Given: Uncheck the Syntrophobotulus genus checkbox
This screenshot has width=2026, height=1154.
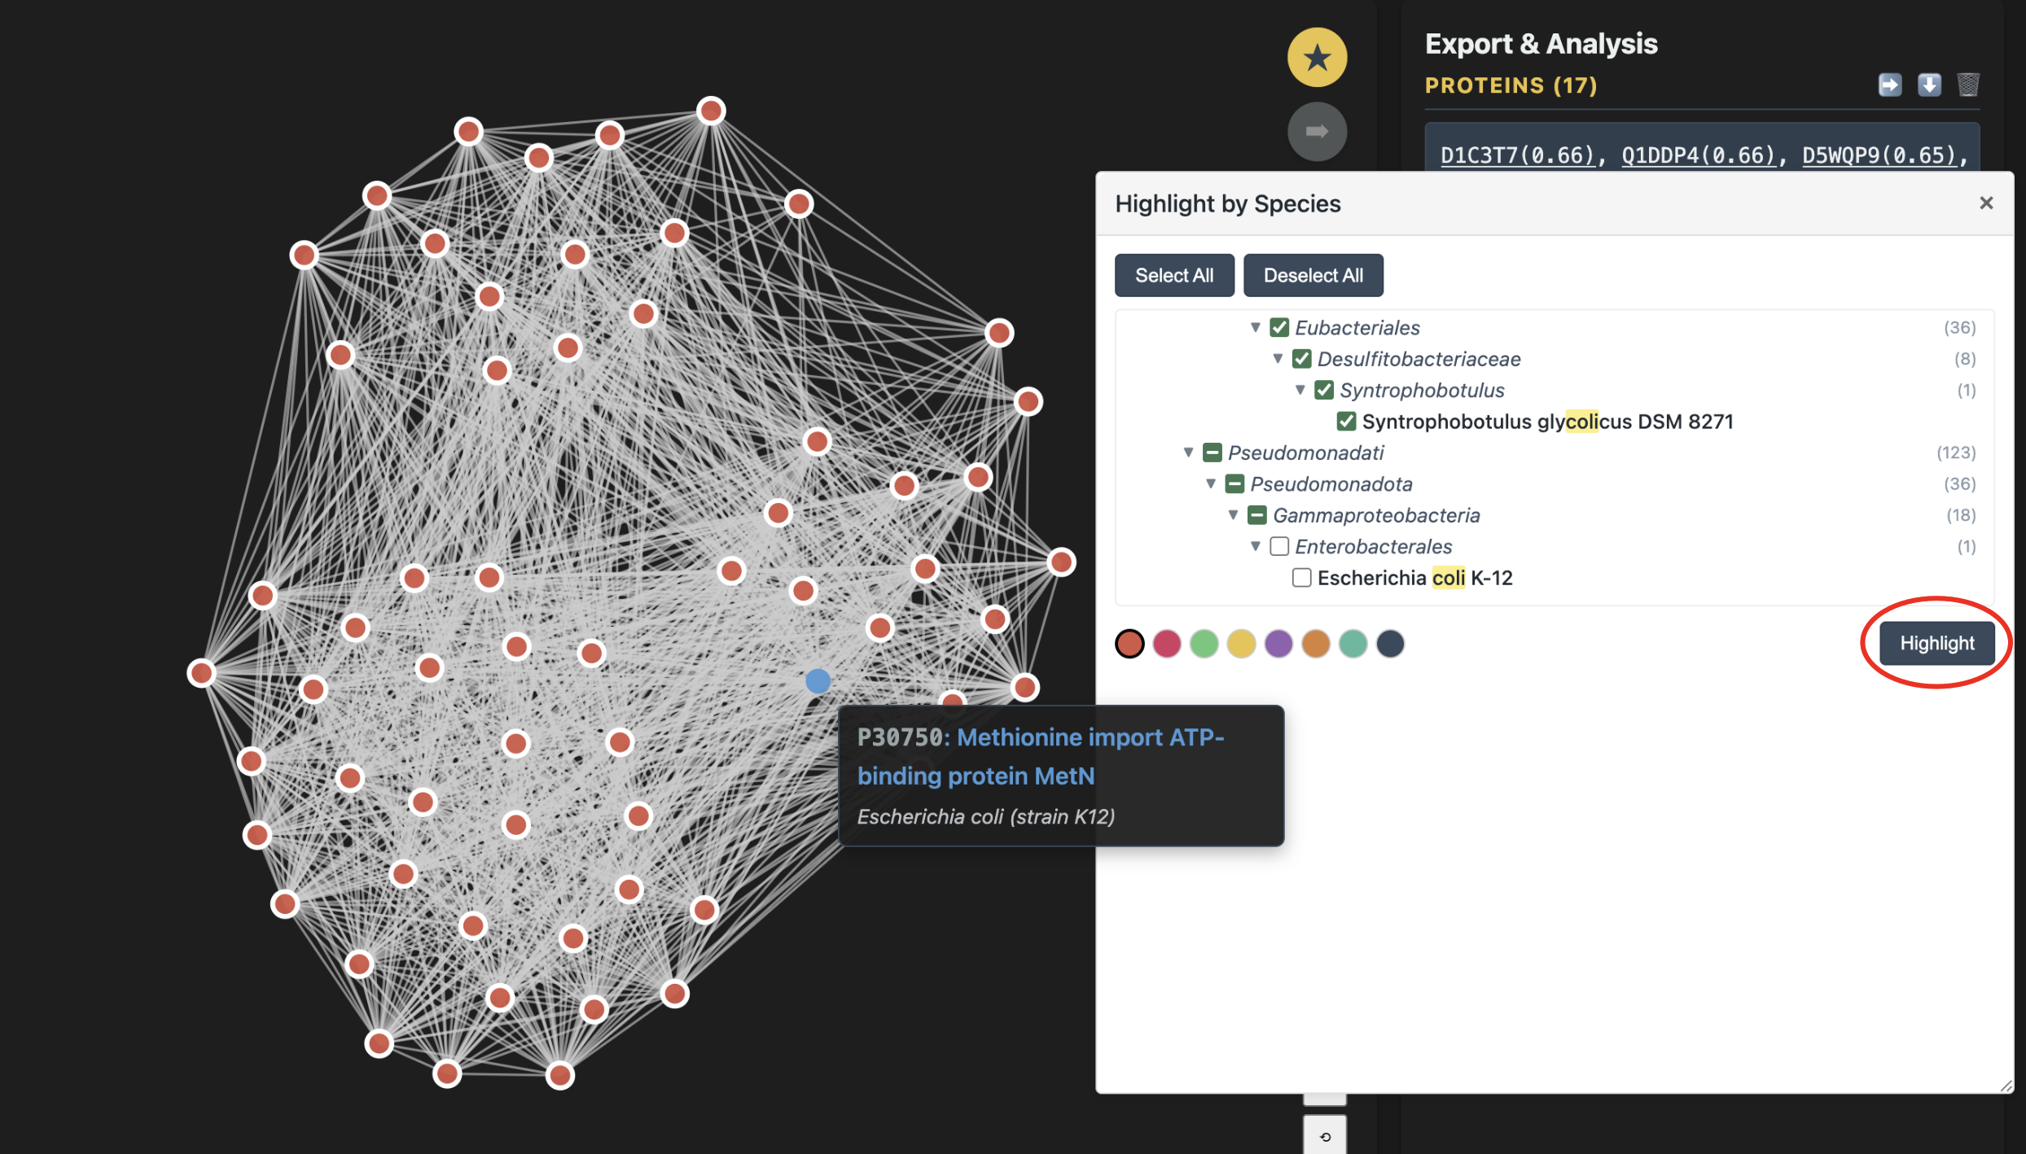Looking at the screenshot, I should (1324, 390).
